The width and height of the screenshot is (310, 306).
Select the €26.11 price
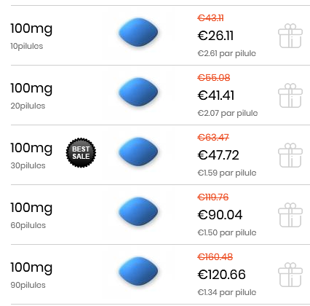pyautogui.click(x=215, y=36)
